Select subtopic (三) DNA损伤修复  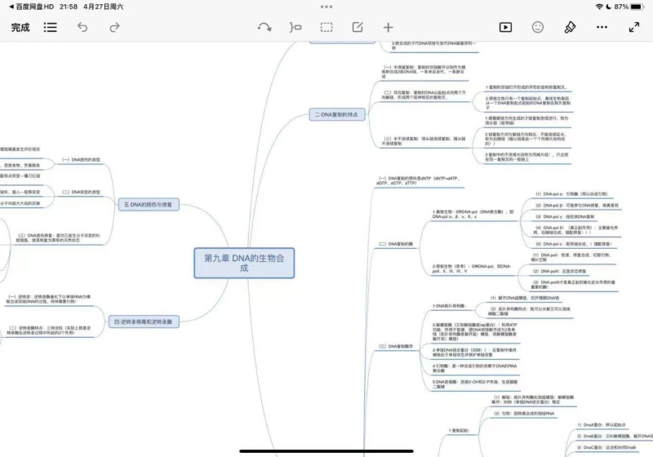(58, 237)
